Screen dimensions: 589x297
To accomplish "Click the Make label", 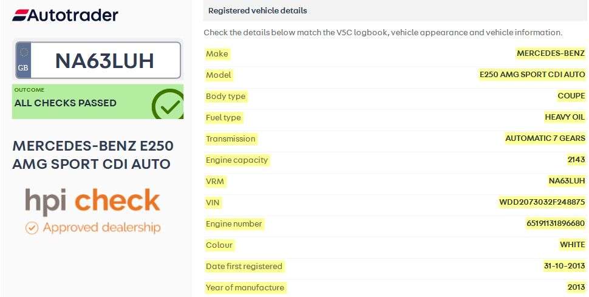I will [x=217, y=53].
